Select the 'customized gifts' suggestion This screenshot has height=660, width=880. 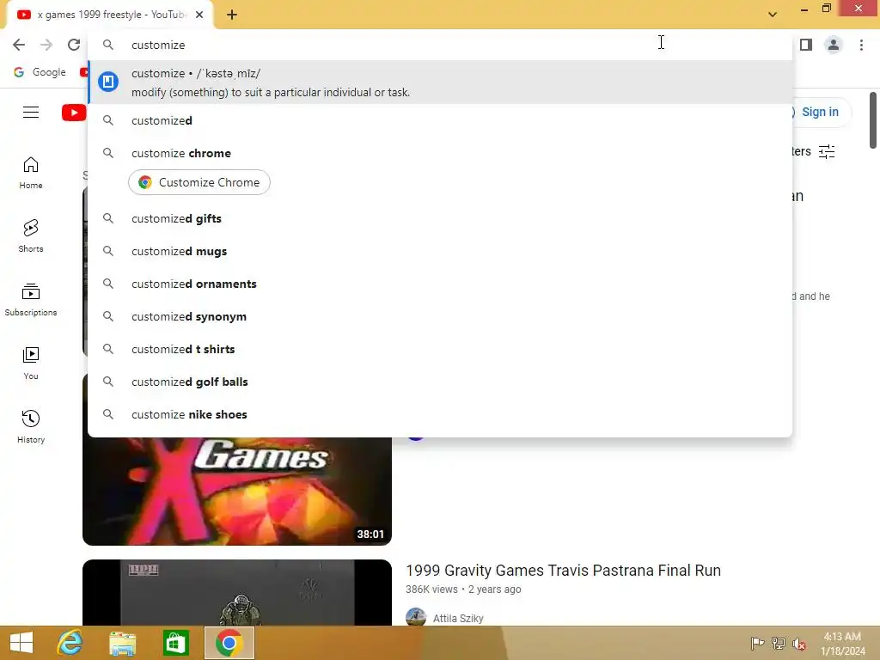(441, 218)
